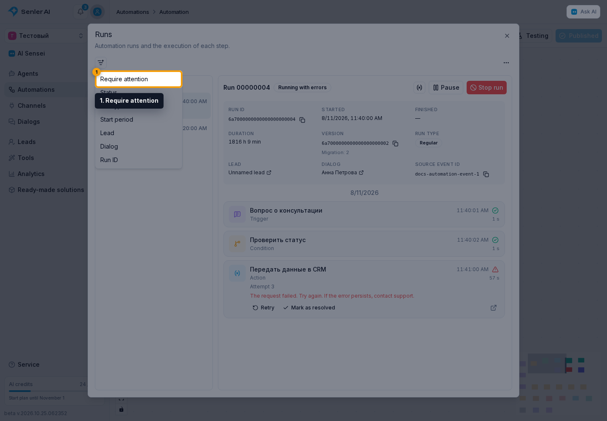
Task: Click the success checkmark on Вопрос о консультации
Action: point(495,210)
